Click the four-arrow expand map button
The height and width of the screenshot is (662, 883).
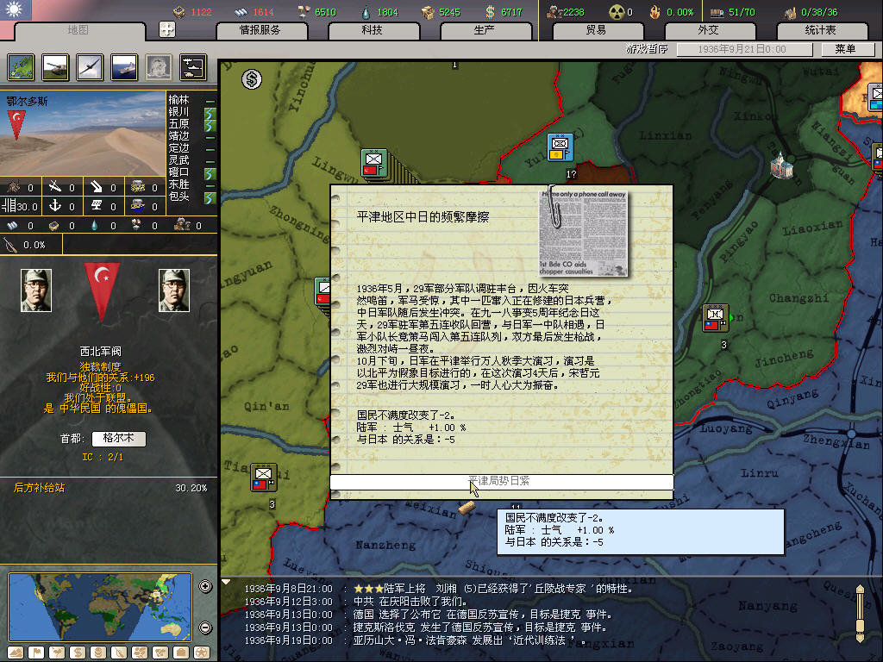coord(167,29)
